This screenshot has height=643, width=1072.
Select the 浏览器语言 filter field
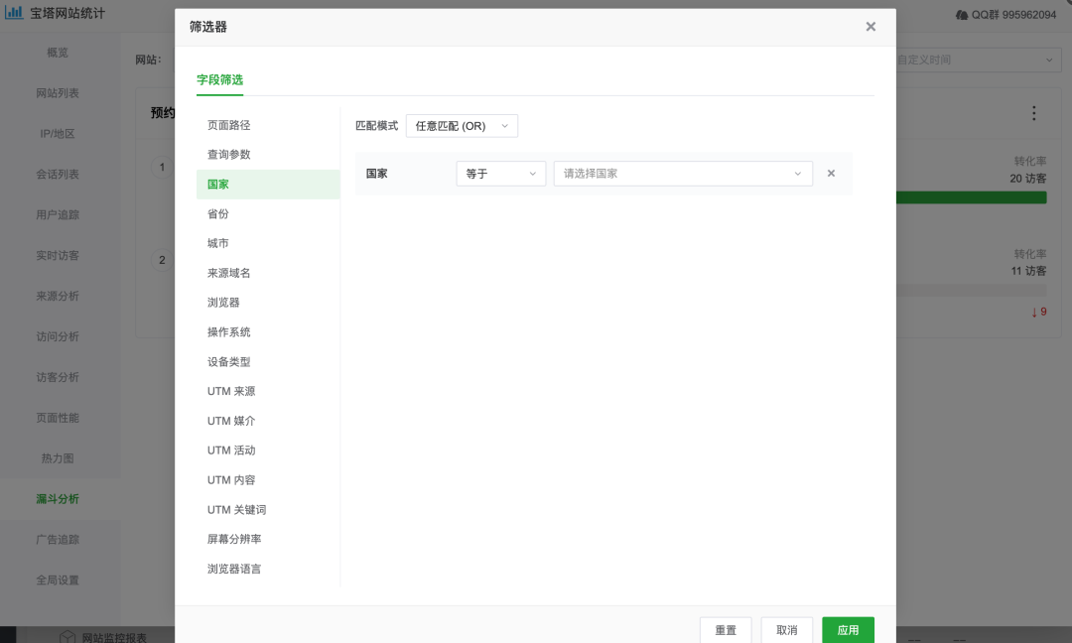point(268,569)
